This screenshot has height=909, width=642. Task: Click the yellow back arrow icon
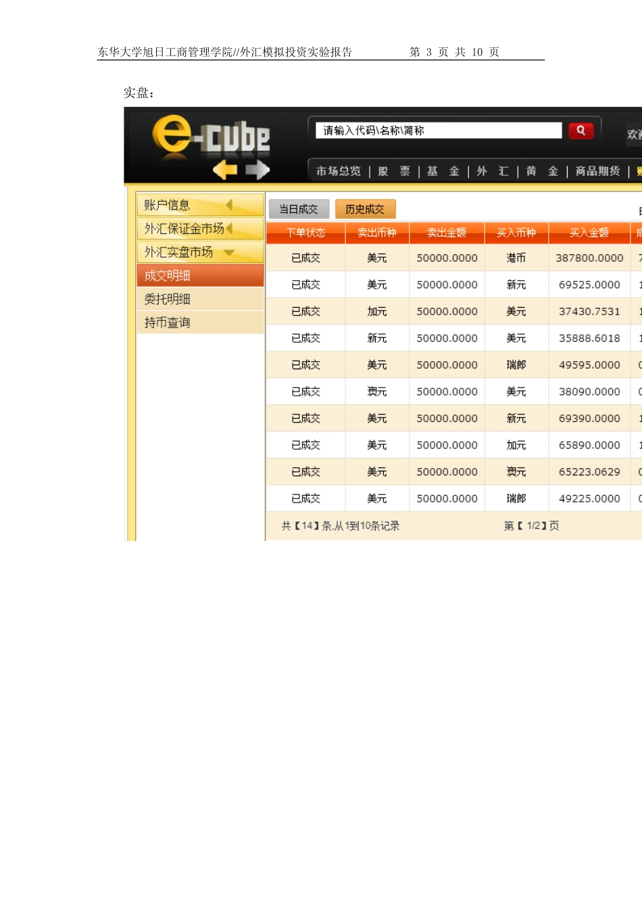[225, 170]
